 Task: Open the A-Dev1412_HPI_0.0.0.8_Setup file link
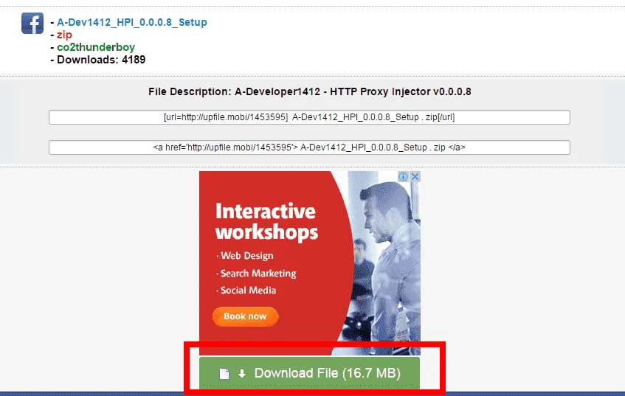click(x=132, y=22)
